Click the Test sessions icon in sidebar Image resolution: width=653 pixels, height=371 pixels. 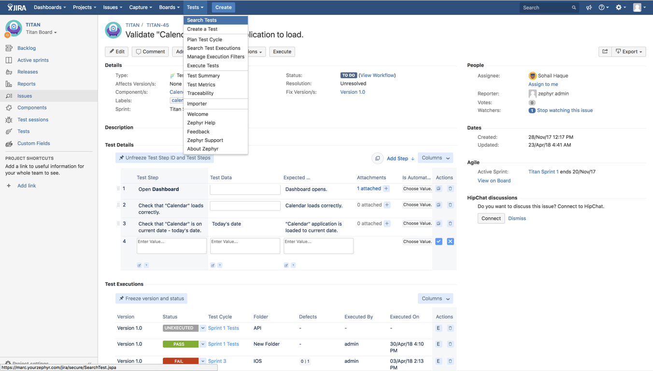pos(9,120)
